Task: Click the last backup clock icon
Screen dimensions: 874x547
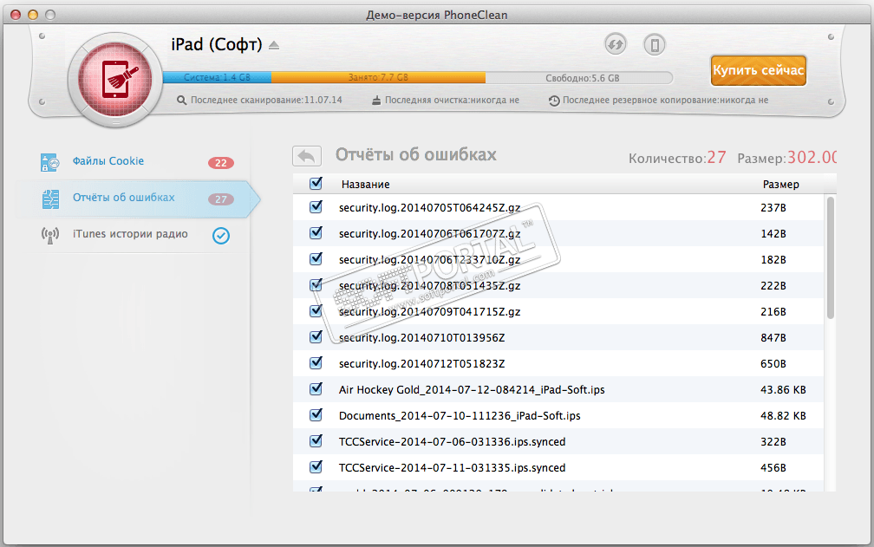Action: [554, 101]
